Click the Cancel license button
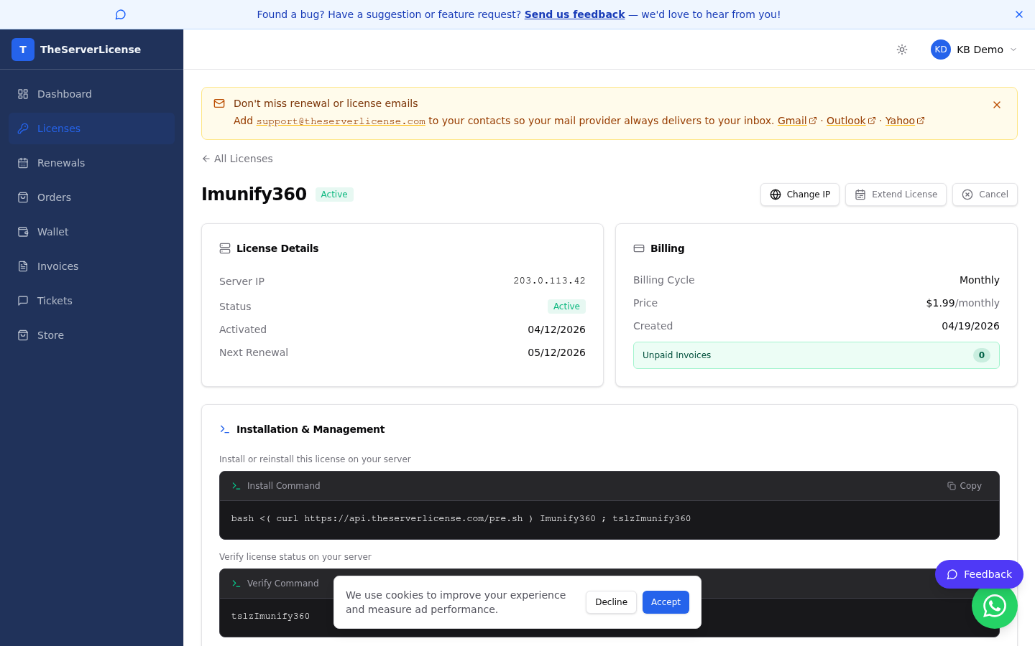Viewport: 1035px width, 646px height. point(985,195)
